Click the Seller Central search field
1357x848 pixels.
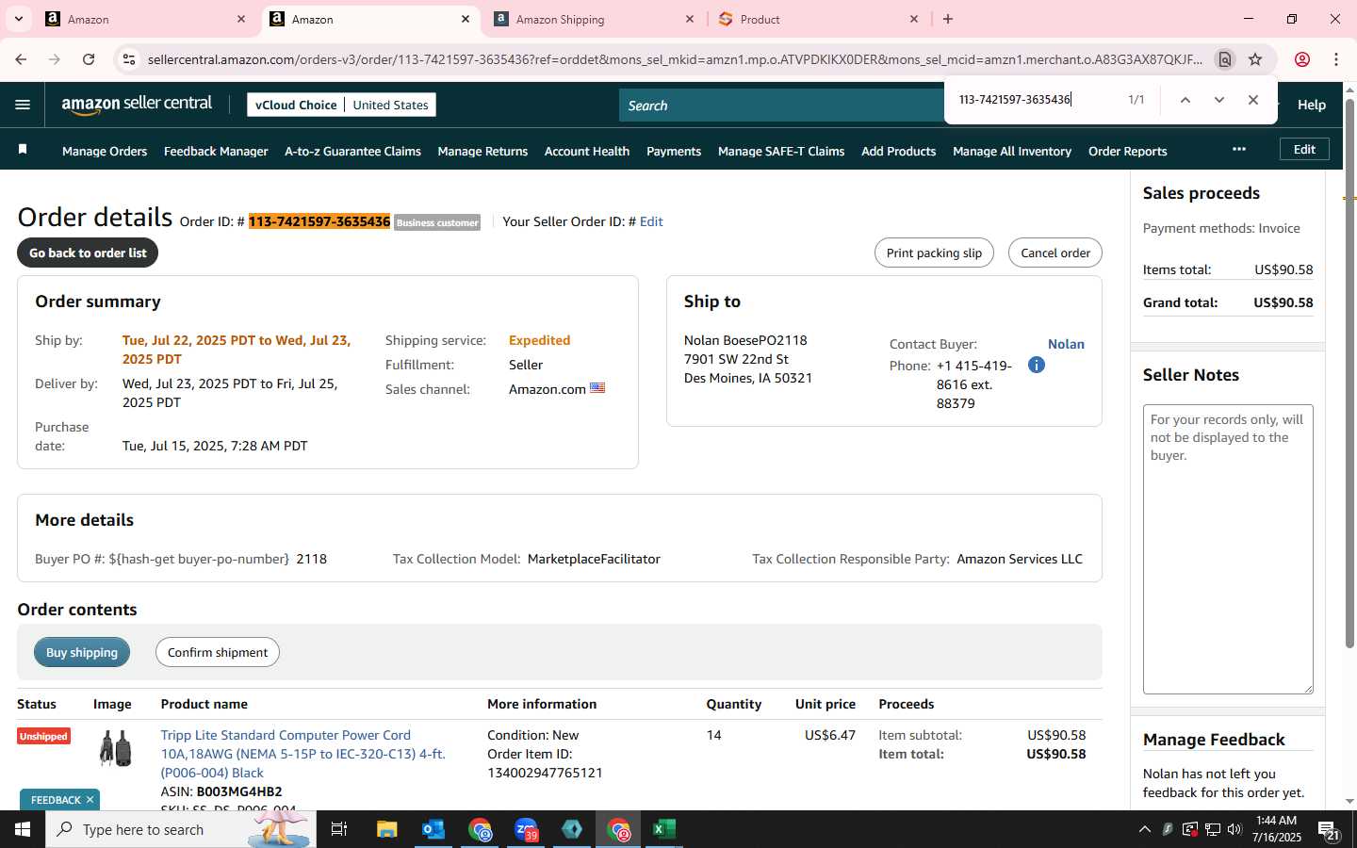[782, 106]
